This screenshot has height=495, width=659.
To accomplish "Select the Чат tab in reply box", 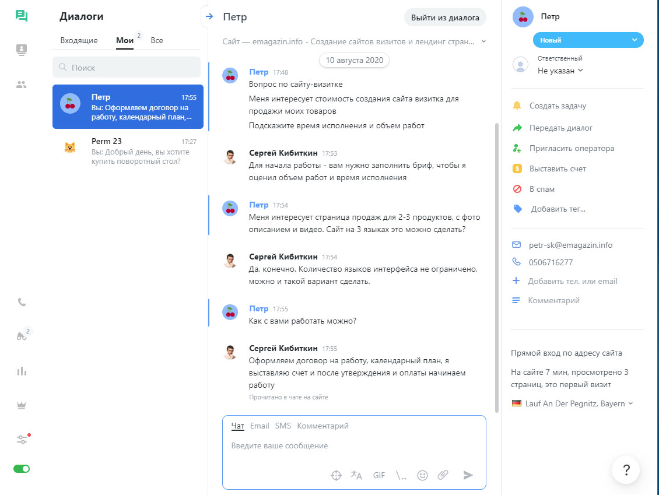I will (237, 426).
